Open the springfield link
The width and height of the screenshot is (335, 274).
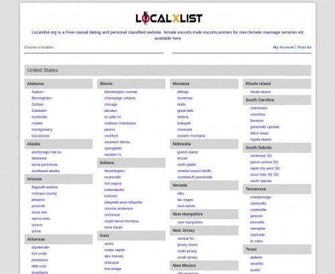point(113,148)
